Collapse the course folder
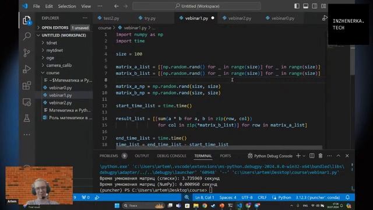This screenshot has height=210, width=373. (x=64, y=72)
